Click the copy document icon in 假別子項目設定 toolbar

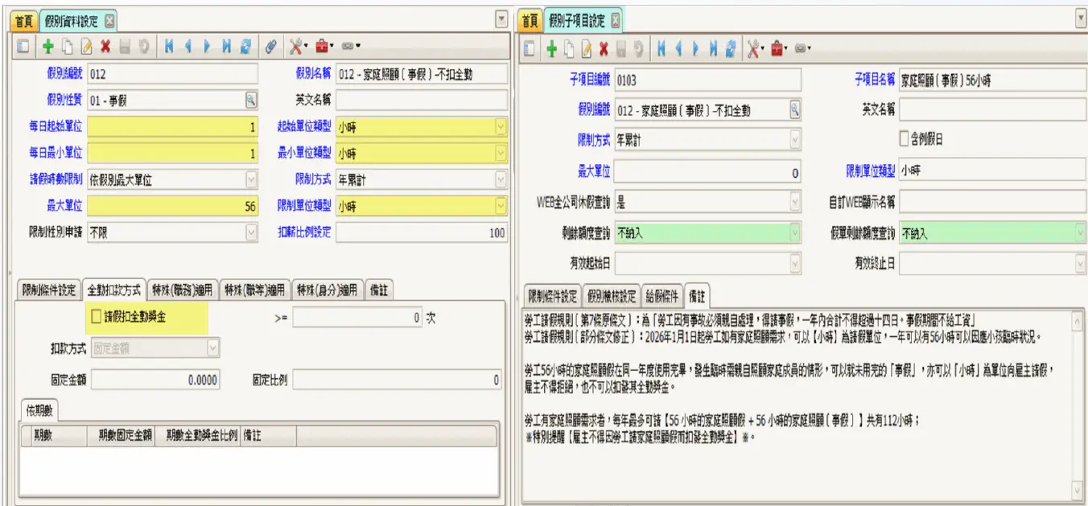pos(570,49)
